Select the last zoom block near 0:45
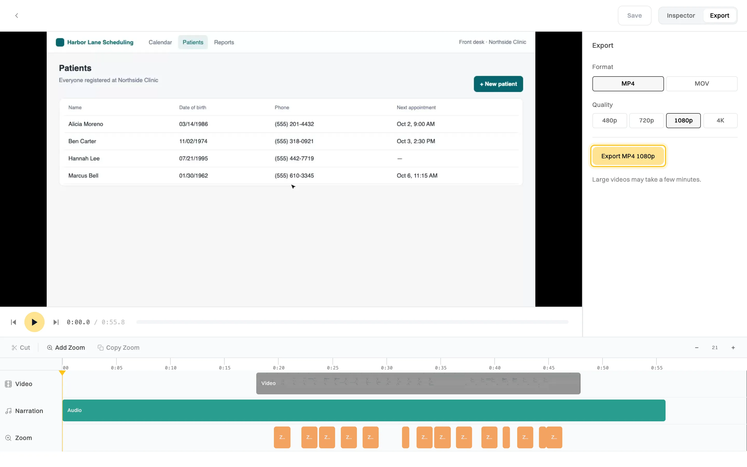Image resolution: width=747 pixels, height=467 pixels. (x=554, y=437)
